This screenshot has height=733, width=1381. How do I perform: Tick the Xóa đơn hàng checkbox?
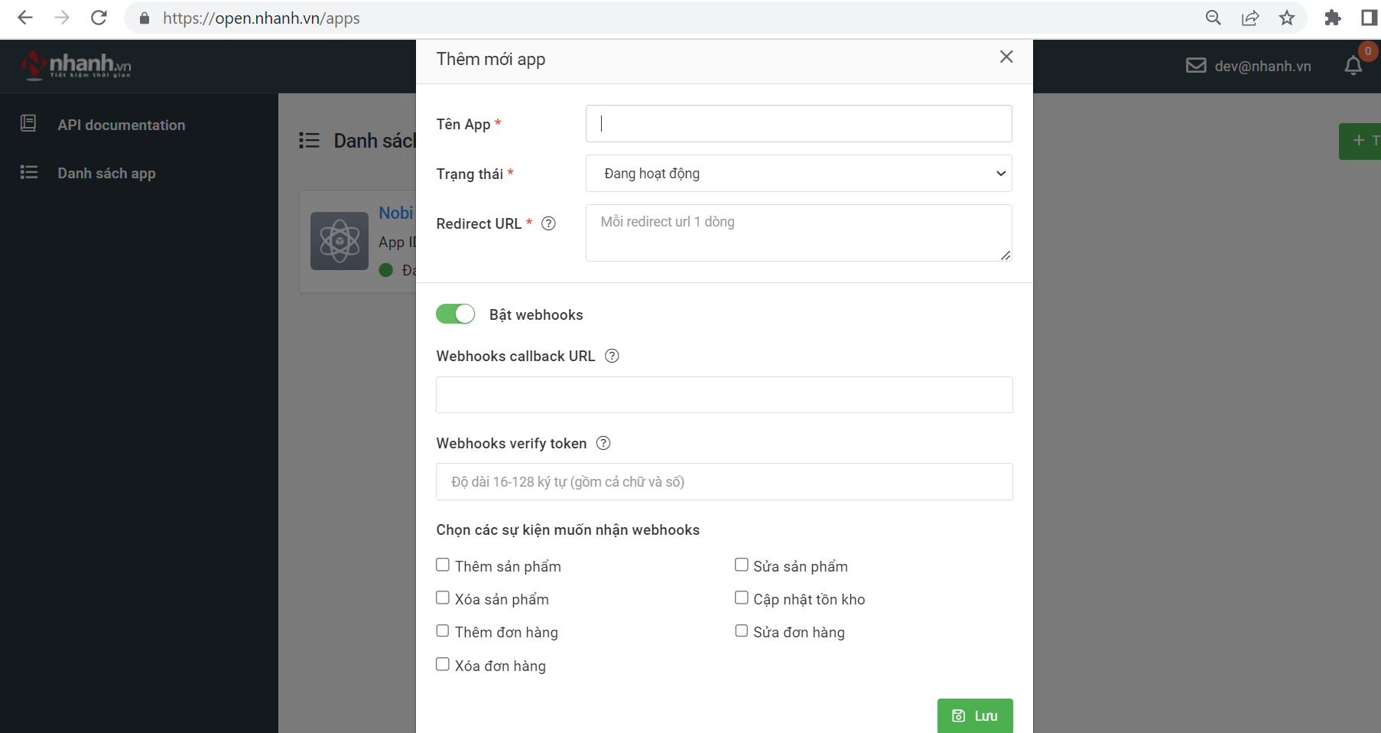pos(443,664)
